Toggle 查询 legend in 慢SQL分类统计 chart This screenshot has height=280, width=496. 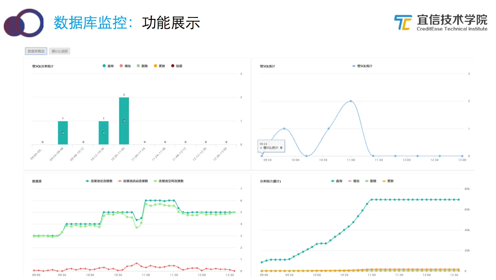pyautogui.click(x=108, y=66)
